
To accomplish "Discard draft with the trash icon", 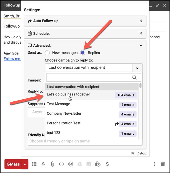I will pos(163,164).
